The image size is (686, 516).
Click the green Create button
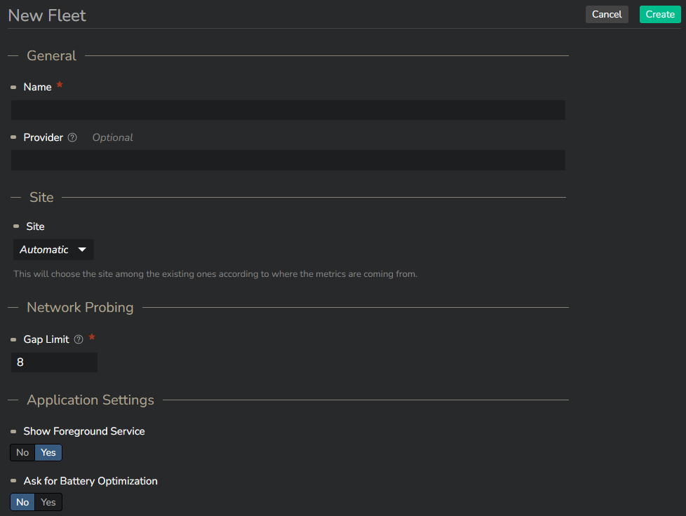(660, 15)
